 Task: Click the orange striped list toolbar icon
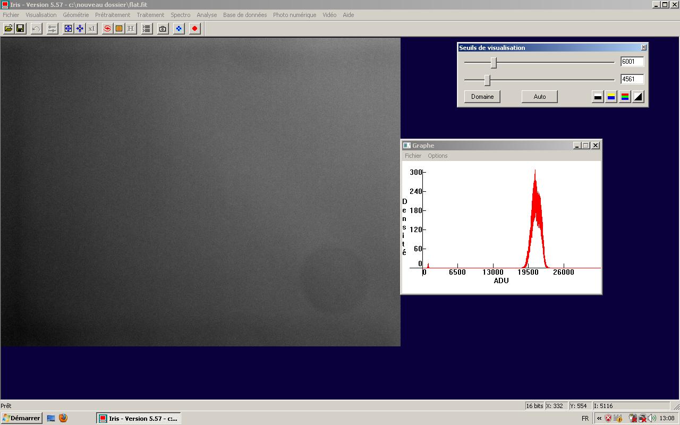[119, 29]
